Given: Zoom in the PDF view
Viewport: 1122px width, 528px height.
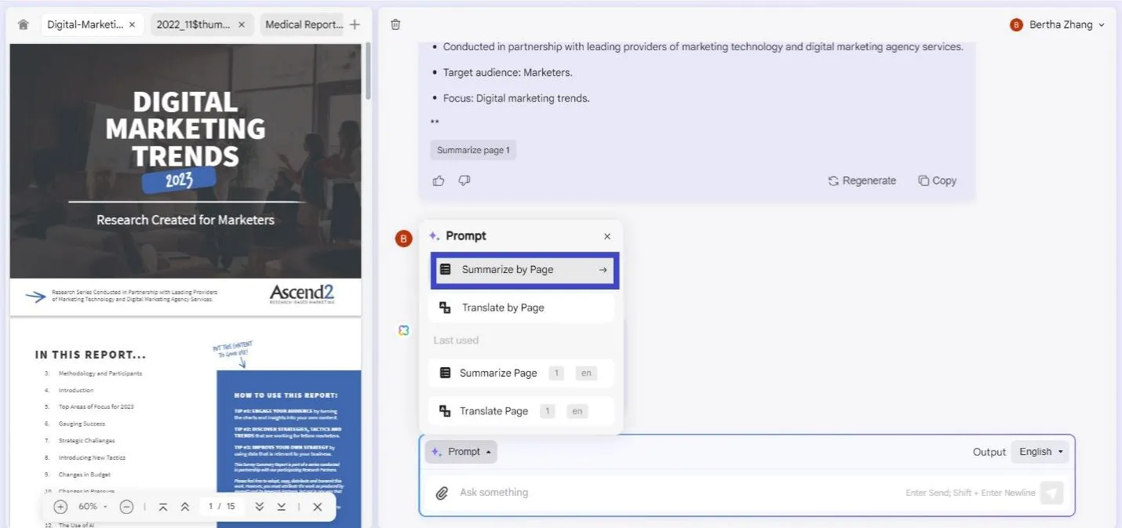Looking at the screenshot, I should tap(60, 507).
